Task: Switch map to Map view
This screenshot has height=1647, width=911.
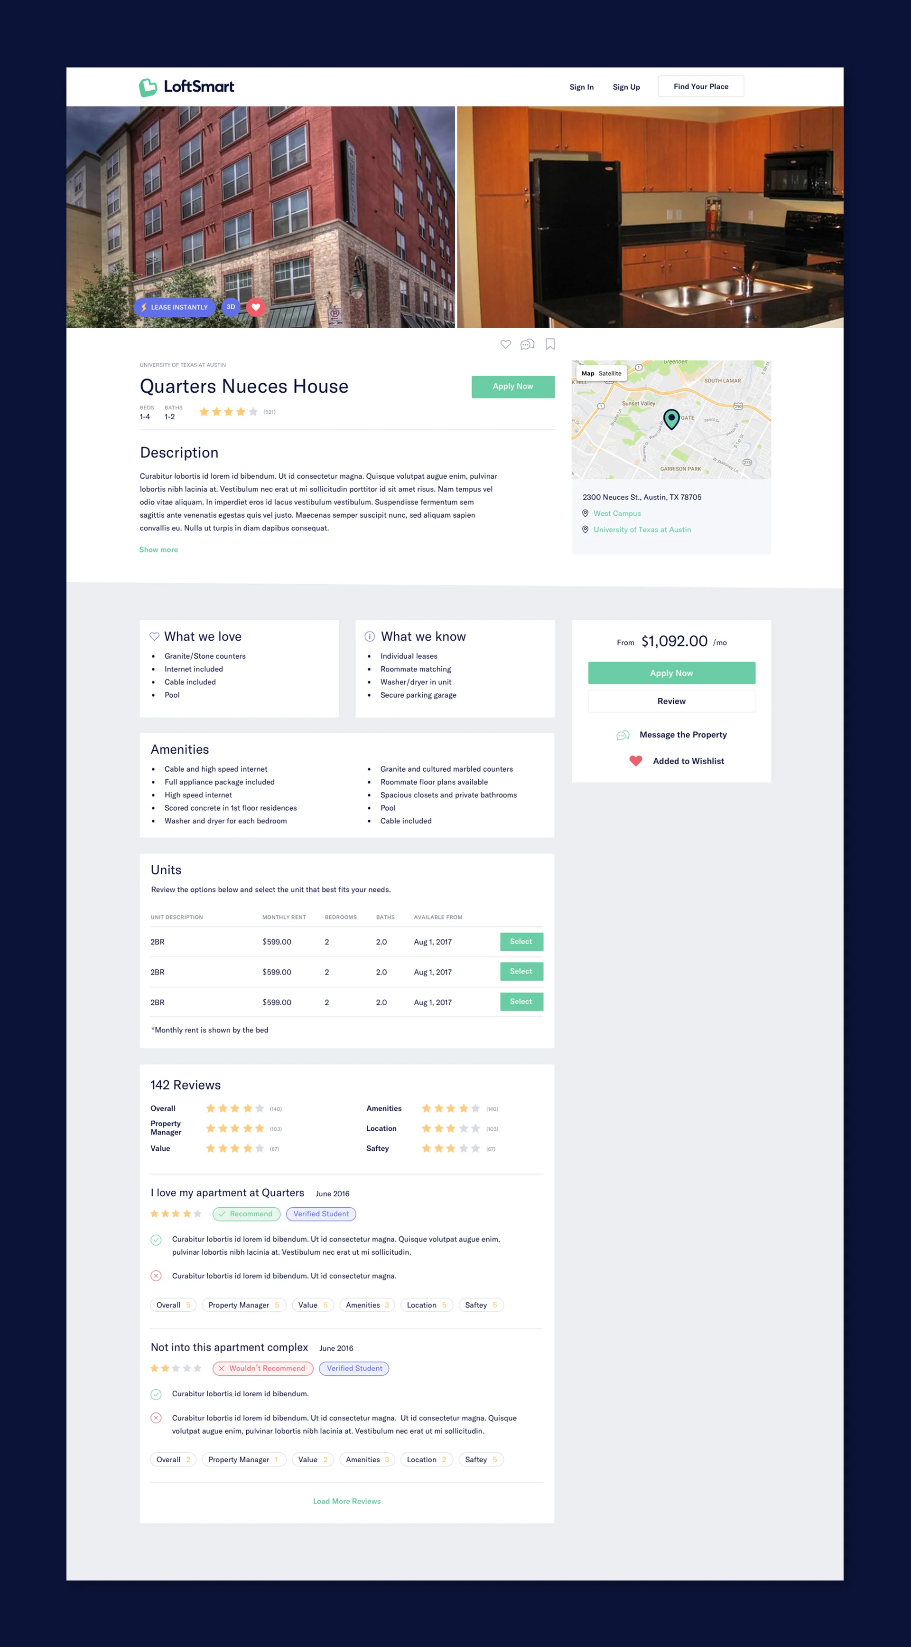Action: (588, 373)
